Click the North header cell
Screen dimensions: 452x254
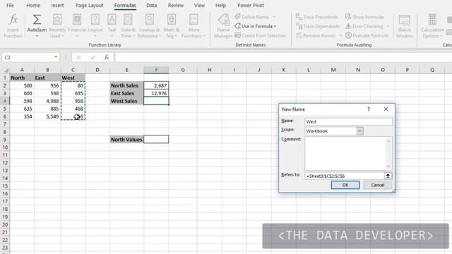(22, 78)
